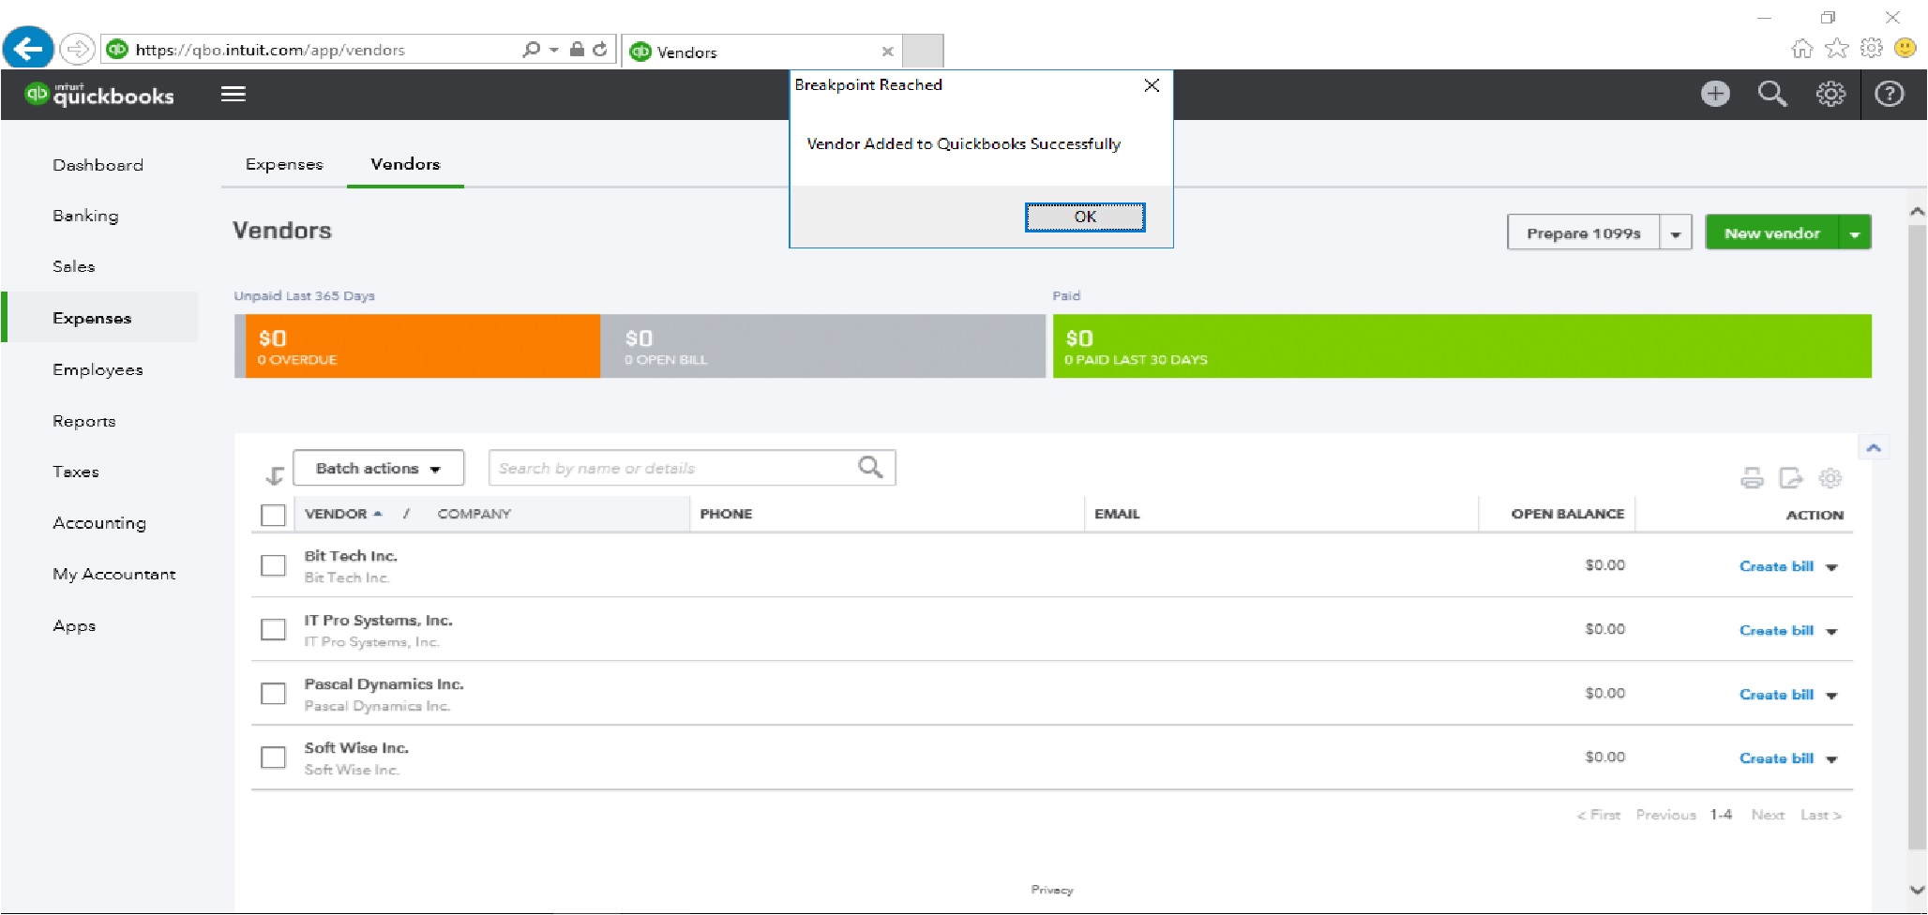Click the magnifier in vendor search box

870,467
